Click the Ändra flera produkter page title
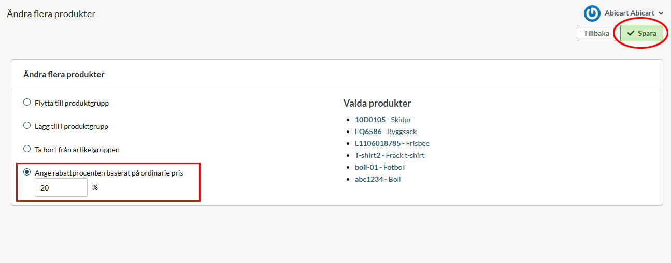This screenshot has width=671, height=263. [51, 14]
